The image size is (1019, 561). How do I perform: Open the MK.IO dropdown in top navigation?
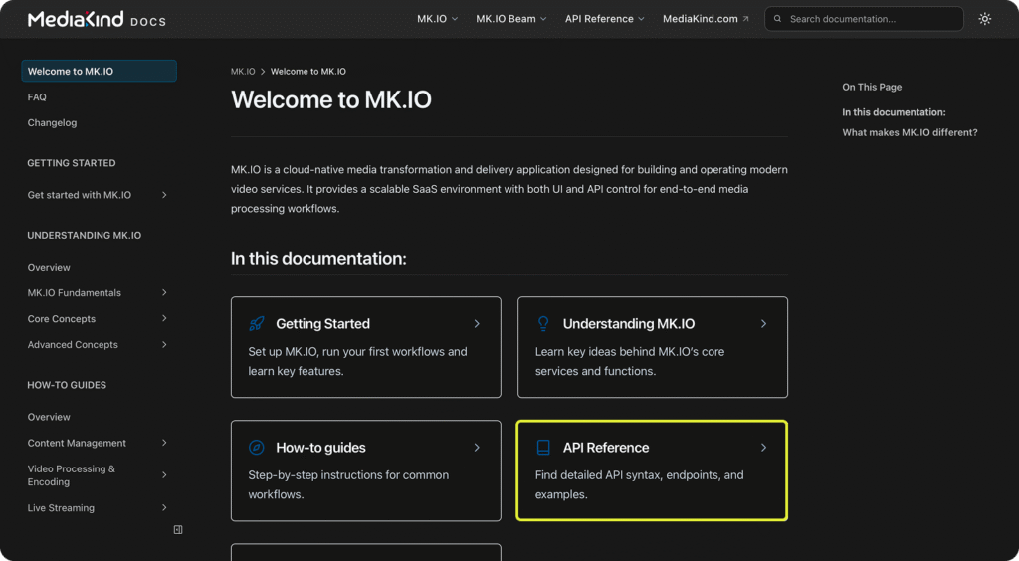pyautogui.click(x=437, y=19)
